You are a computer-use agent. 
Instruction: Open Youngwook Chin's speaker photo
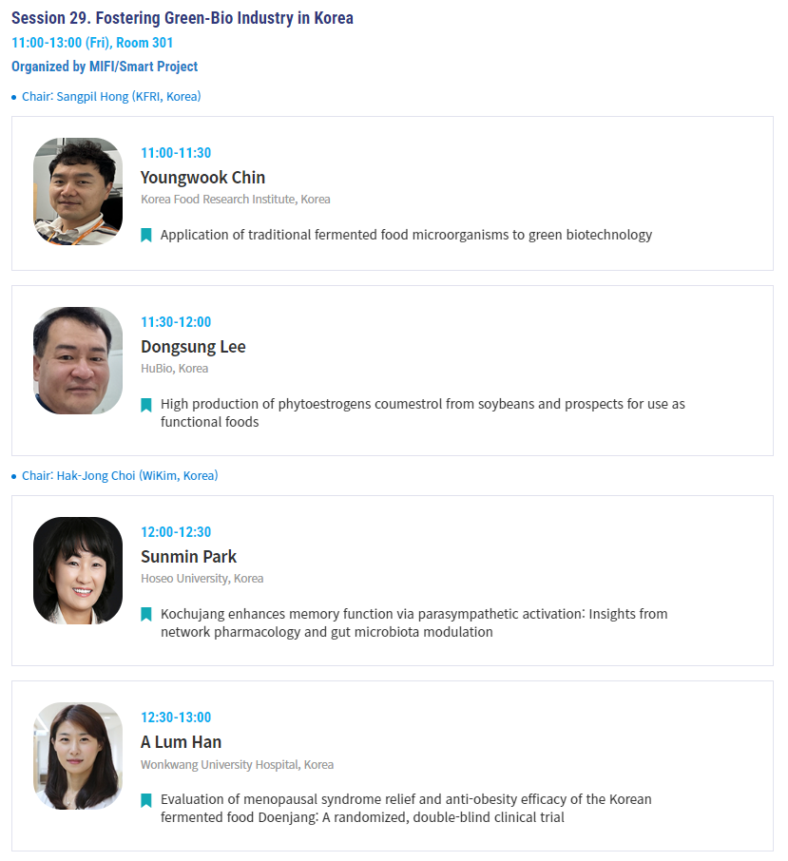coord(78,191)
